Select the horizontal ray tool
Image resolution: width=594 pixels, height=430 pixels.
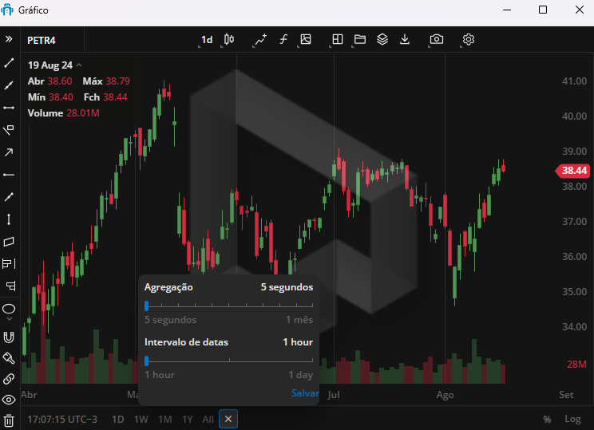tap(9, 175)
